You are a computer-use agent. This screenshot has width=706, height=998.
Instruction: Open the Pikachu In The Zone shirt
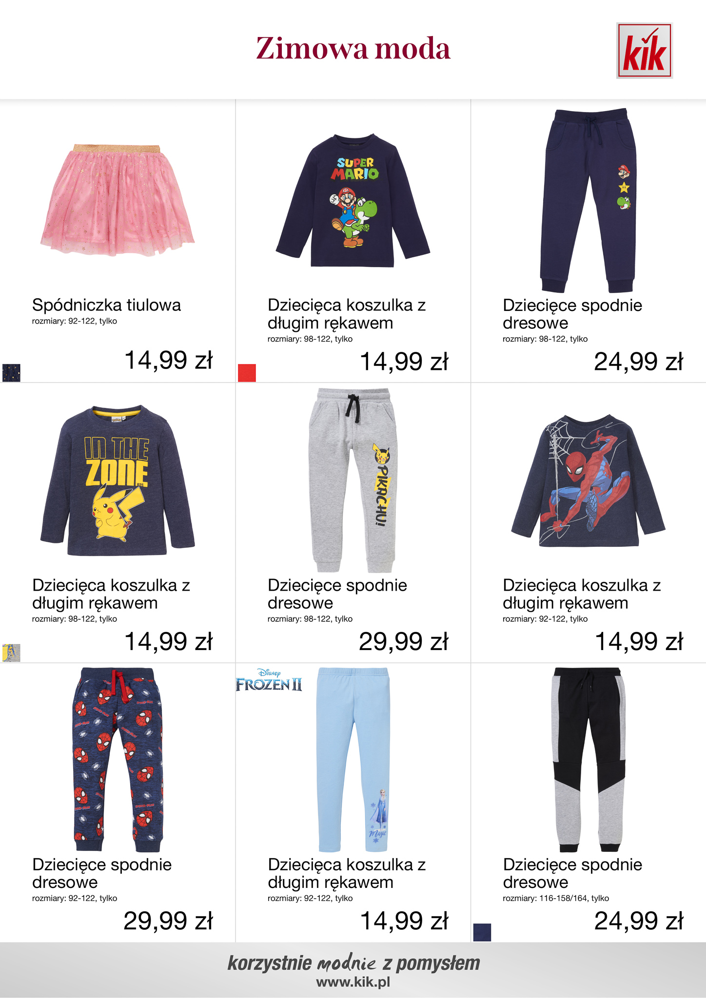[x=118, y=480]
